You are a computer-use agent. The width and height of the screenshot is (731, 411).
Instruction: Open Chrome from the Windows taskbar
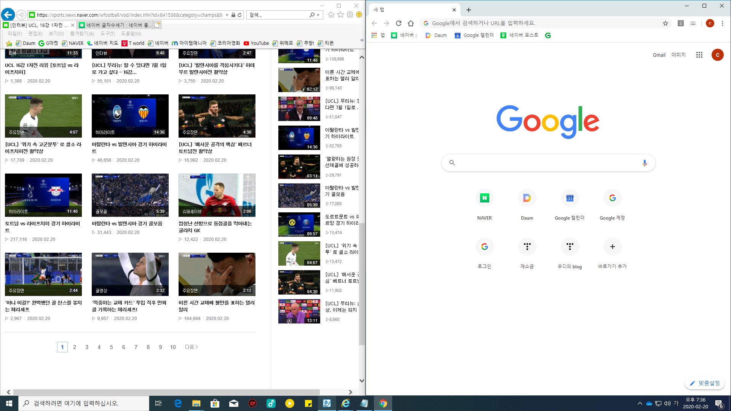pyautogui.click(x=383, y=403)
